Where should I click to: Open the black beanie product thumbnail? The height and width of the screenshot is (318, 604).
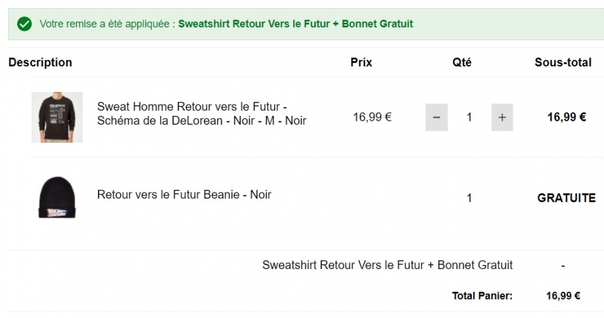(57, 197)
